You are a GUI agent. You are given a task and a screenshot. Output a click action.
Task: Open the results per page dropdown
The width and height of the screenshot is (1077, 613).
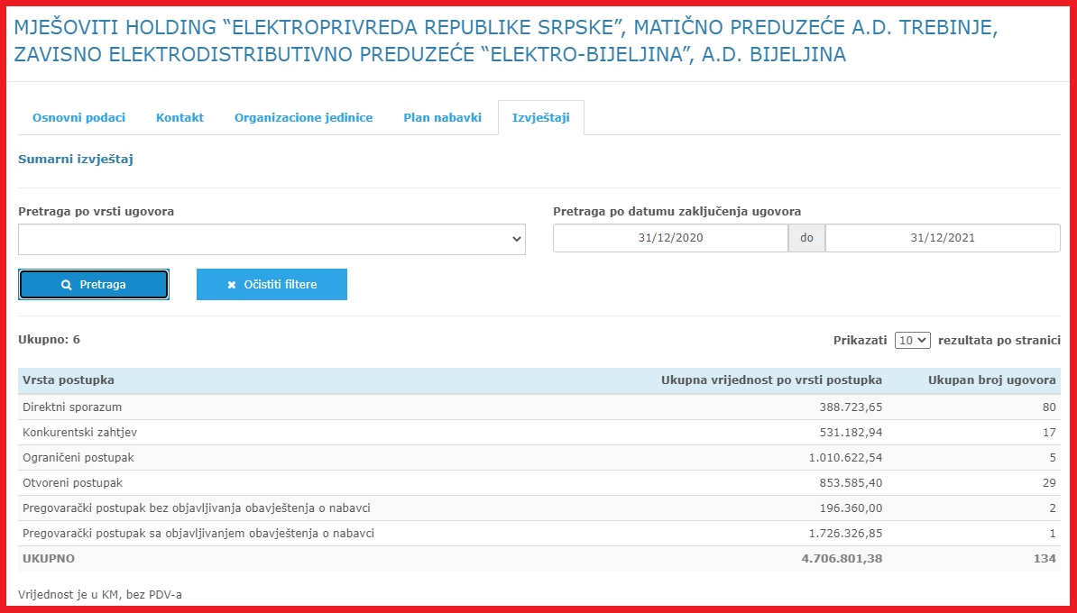[912, 340]
